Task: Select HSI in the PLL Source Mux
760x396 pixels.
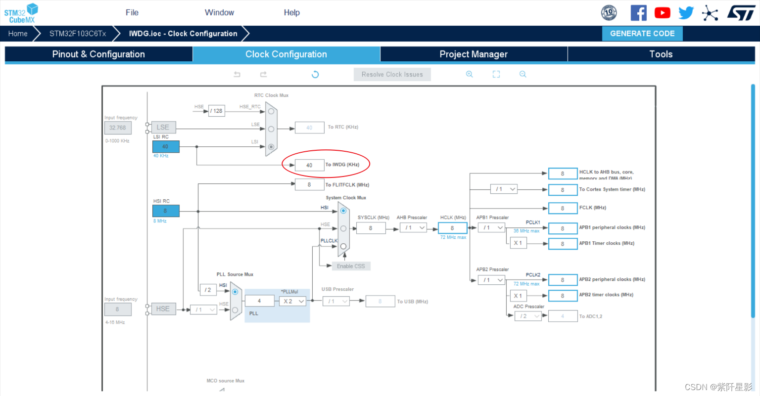Action: (235, 292)
